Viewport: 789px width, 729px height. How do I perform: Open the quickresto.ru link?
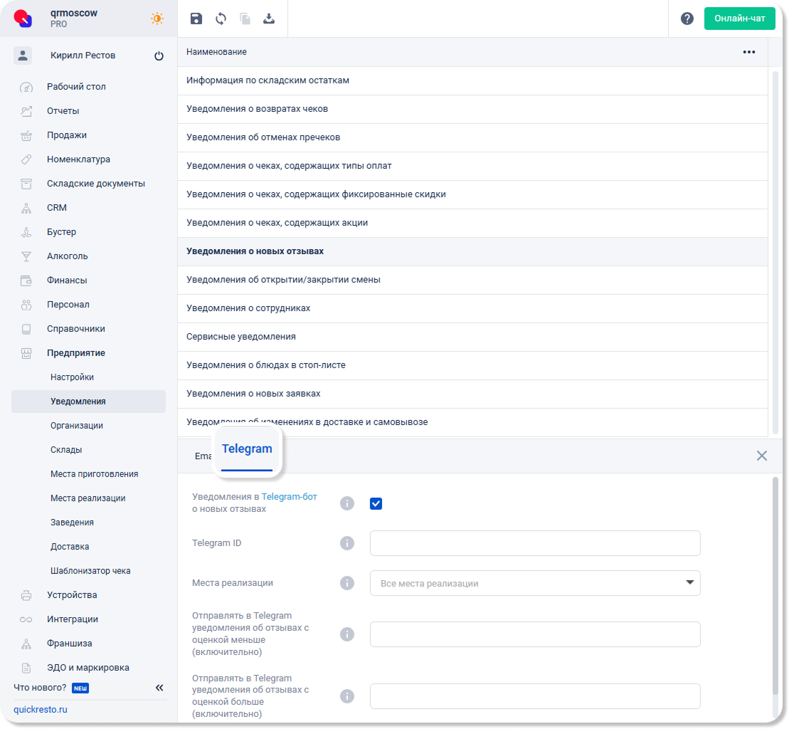pyautogui.click(x=40, y=710)
